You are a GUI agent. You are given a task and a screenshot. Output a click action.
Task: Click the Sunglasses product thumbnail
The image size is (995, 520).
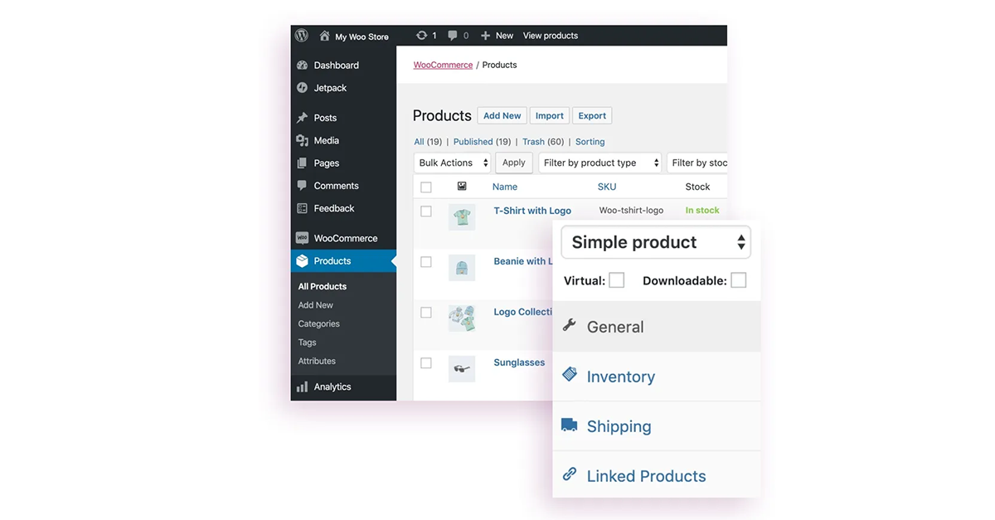[x=462, y=369]
